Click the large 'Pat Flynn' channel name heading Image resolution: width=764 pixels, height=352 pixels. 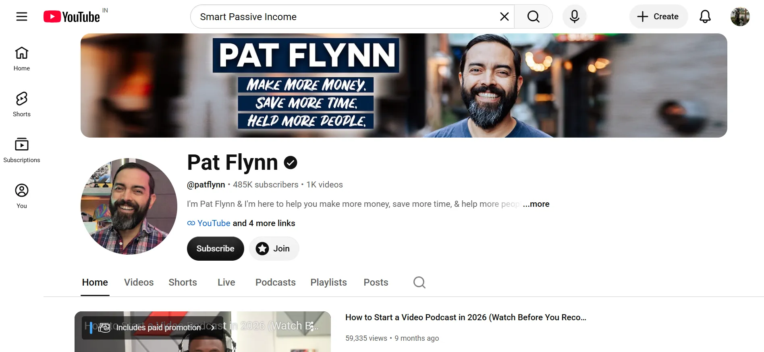tap(233, 163)
